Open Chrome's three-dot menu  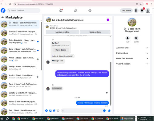point(151,4)
